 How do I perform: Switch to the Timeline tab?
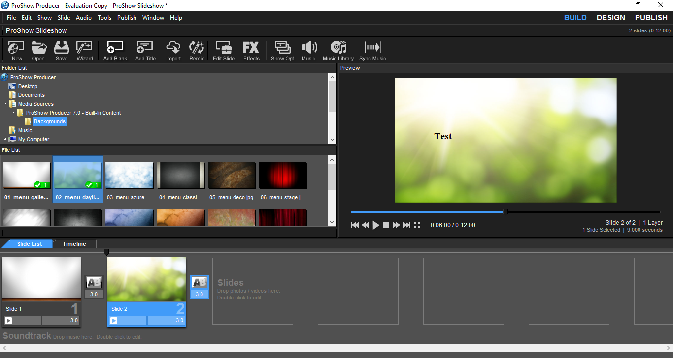[x=74, y=244]
